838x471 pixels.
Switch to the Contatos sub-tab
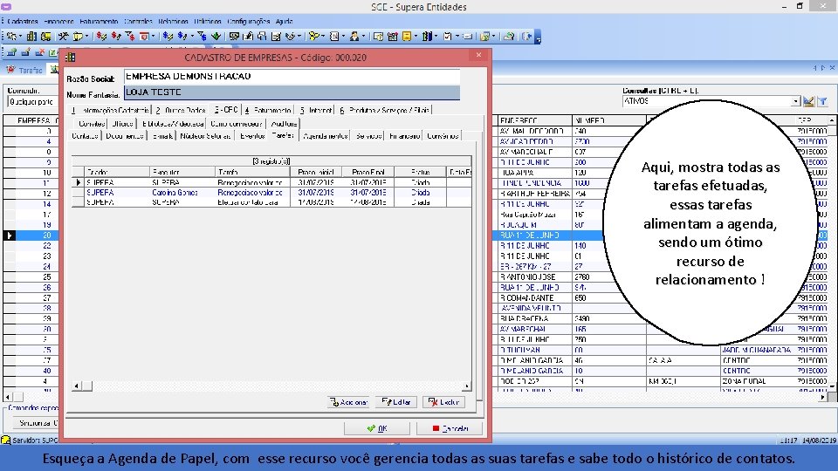point(85,136)
